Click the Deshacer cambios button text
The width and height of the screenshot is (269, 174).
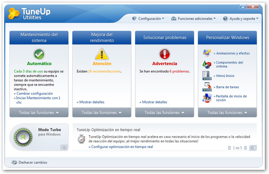pos(33,162)
